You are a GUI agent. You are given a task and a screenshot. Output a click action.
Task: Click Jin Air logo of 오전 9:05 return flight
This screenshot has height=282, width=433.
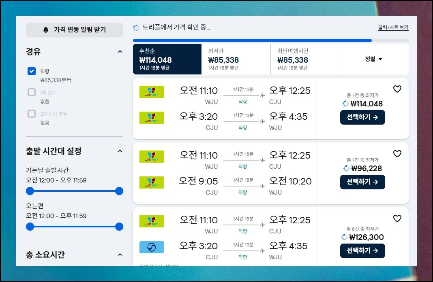tap(151, 182)
